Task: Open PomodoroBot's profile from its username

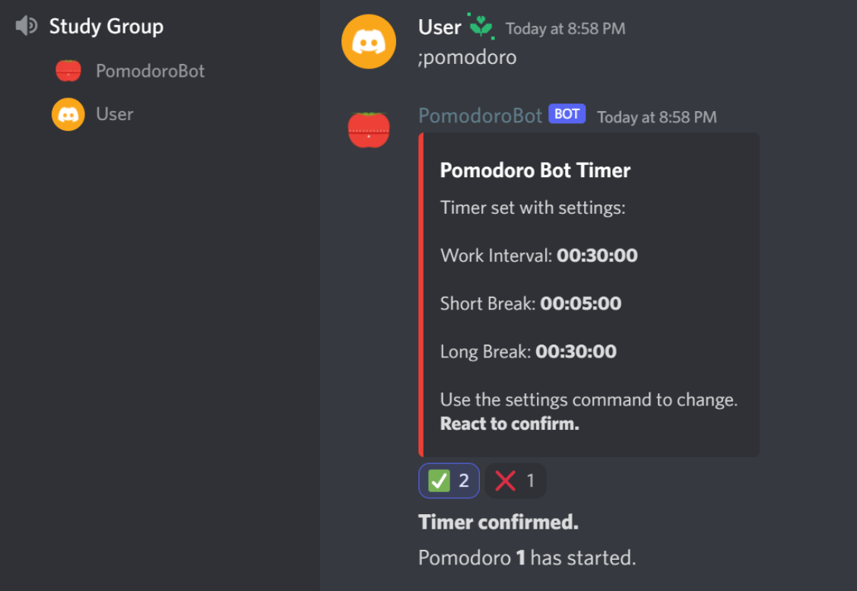Action: [480, 116]
